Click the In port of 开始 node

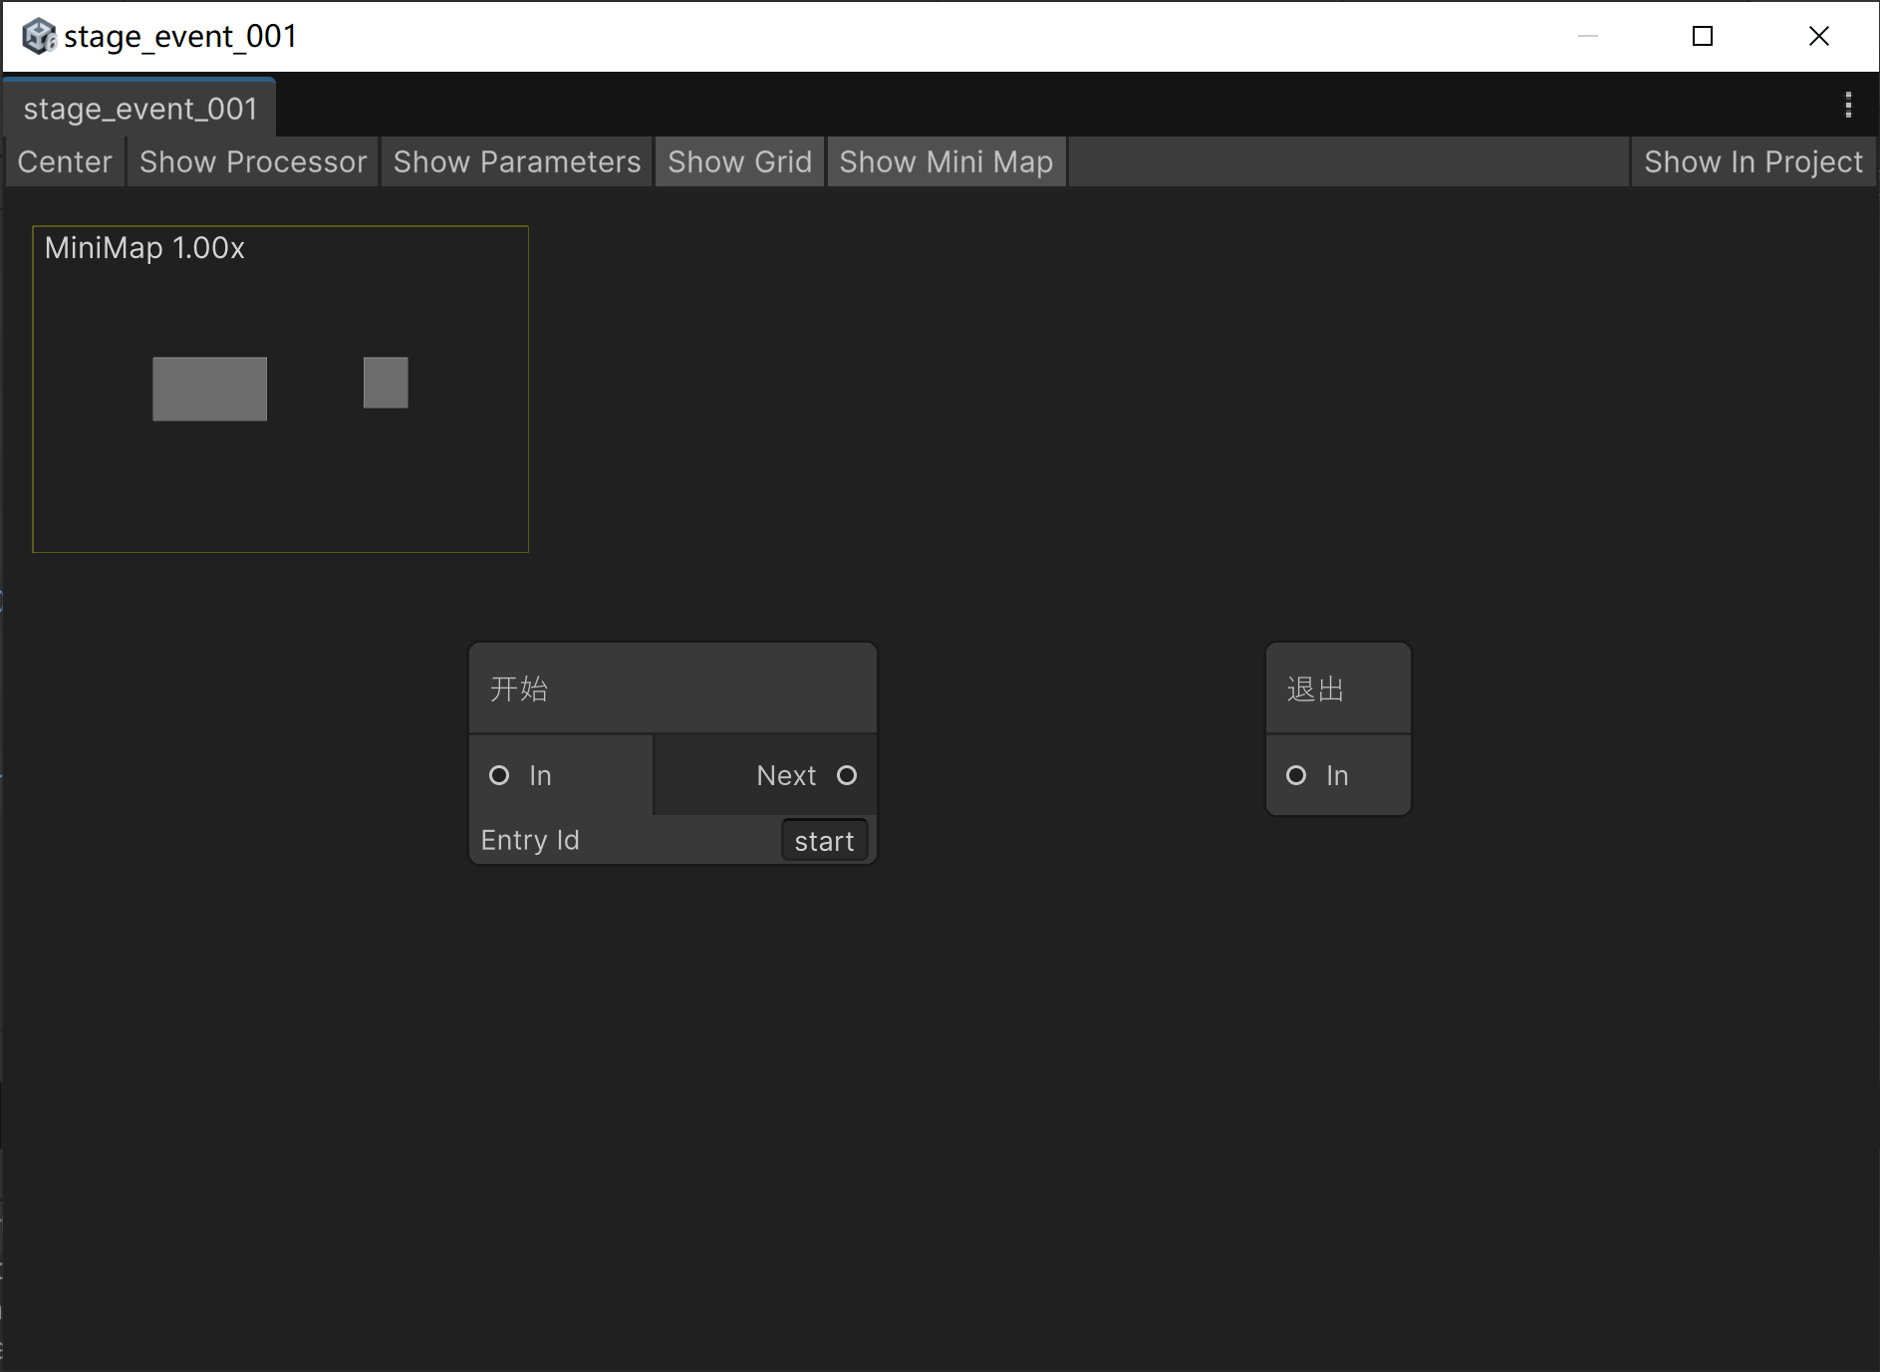[499, 775]
